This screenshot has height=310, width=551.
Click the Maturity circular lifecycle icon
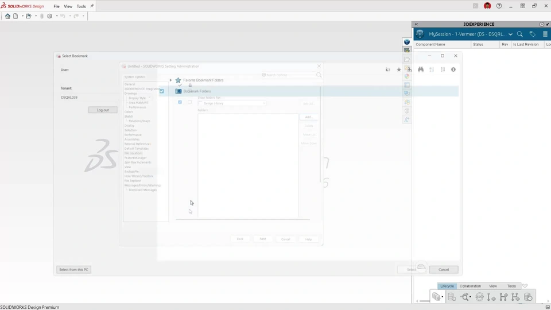click(x=479, y=297)
